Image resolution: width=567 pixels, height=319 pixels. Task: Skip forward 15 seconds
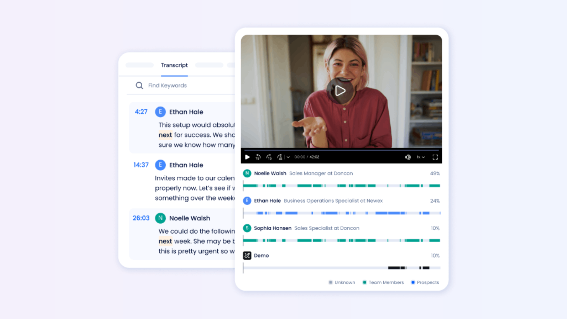(269, 157)
